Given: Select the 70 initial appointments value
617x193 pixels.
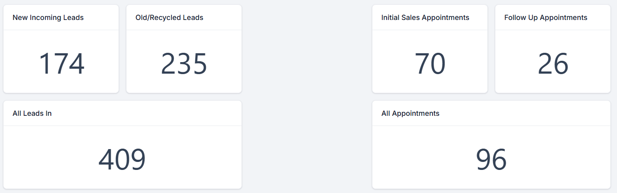Looking at the screenshot, I should click(430, 64).
